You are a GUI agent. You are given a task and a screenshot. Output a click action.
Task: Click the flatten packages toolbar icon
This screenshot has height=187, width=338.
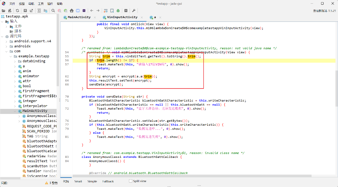coord(46,11)
